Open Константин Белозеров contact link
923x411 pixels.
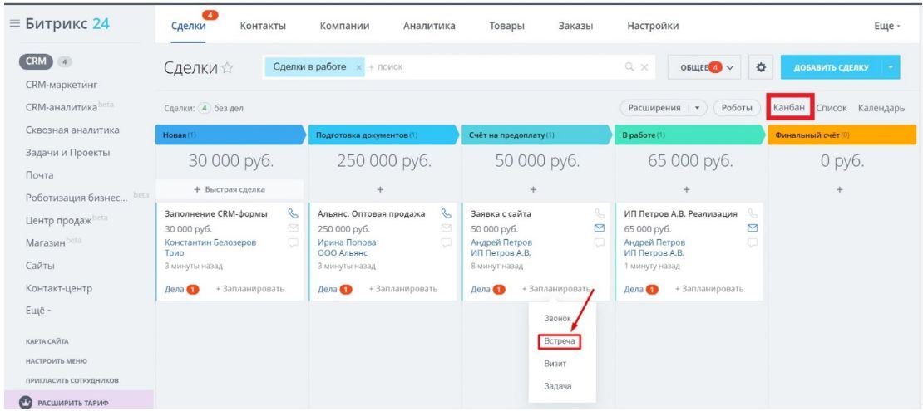210,242
